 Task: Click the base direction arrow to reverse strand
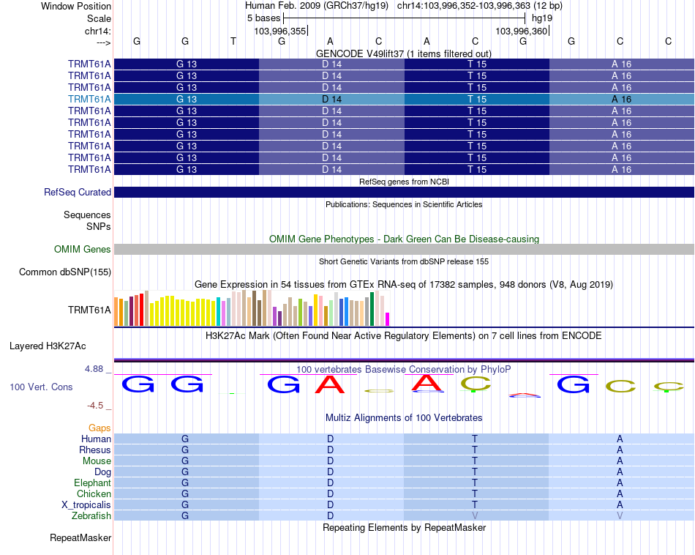pyautogui.click(x=103, y=42)
